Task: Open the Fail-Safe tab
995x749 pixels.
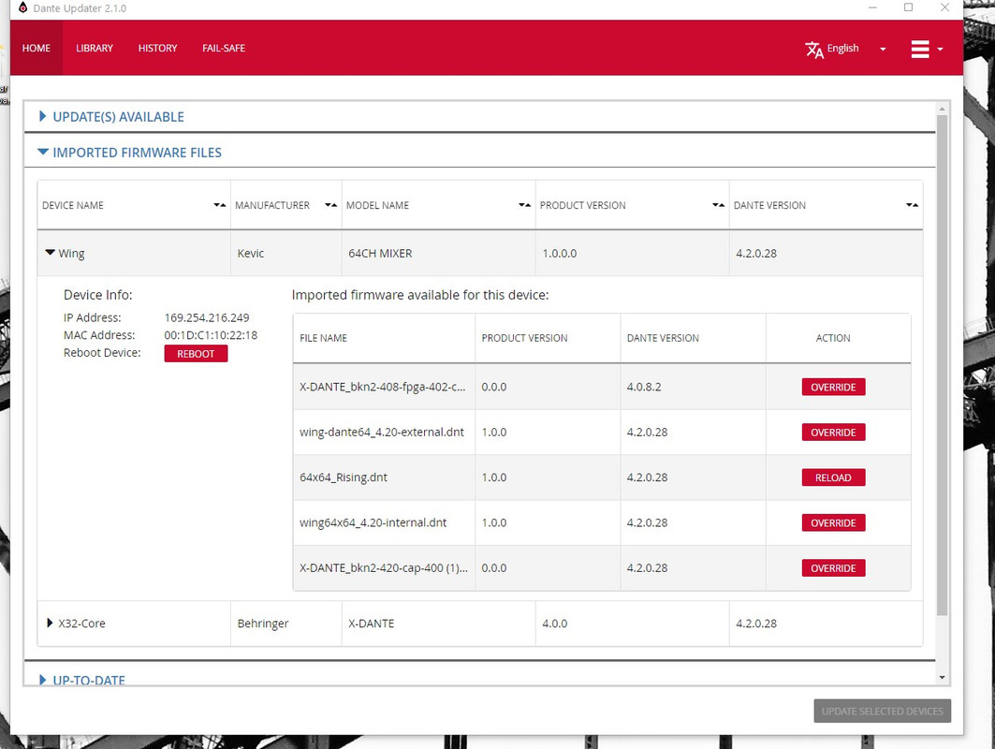Action: (x=224, y=48)
